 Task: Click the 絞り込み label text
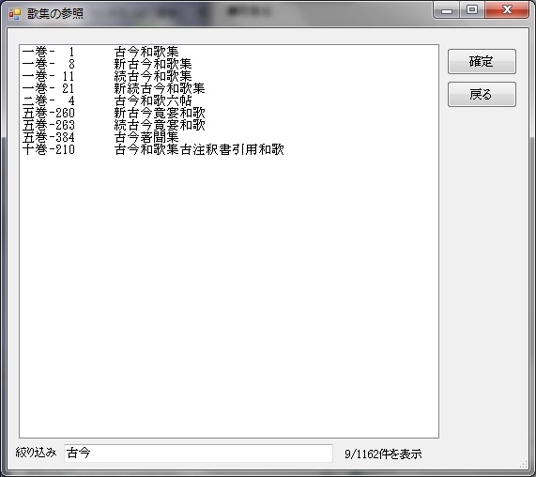[x=36, y=453]
